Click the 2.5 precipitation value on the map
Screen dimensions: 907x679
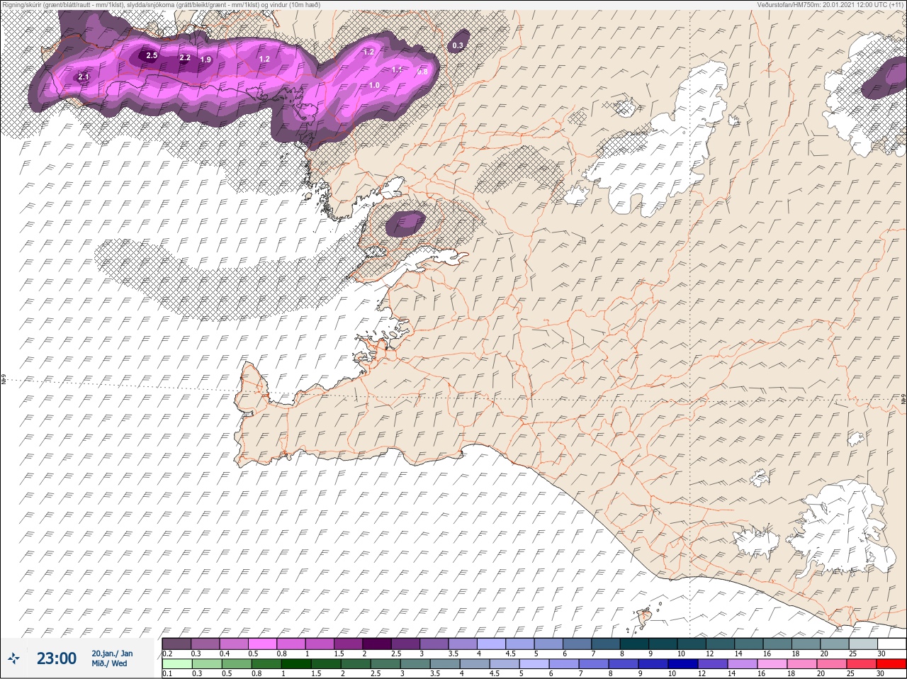tap(152, 55)
